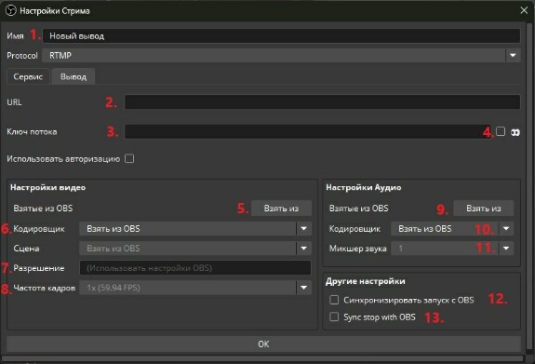The height and width of the screenshot is (364, 535).
Task: Click the eye icon beside stream key
Action: tap(515, 132)
